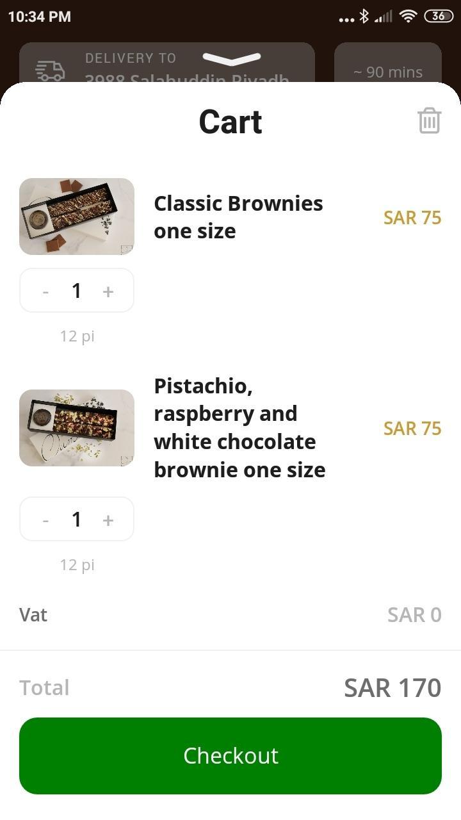Viewport: 461px width, 820px height.
Task: Tap the delivery truck icon
Action: (50, 70)
